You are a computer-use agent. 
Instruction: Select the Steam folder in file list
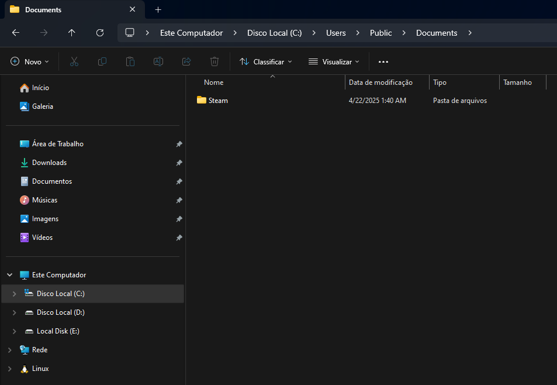(x=218, y=101)
